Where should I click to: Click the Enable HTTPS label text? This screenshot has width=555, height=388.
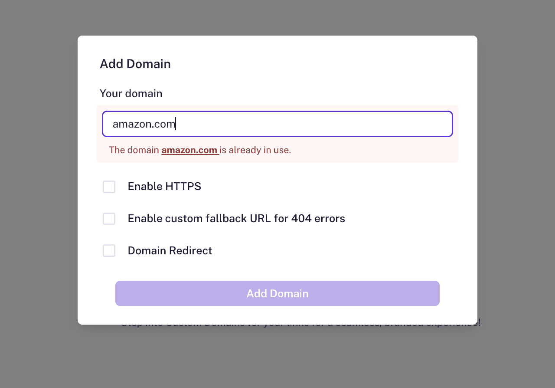164,187
